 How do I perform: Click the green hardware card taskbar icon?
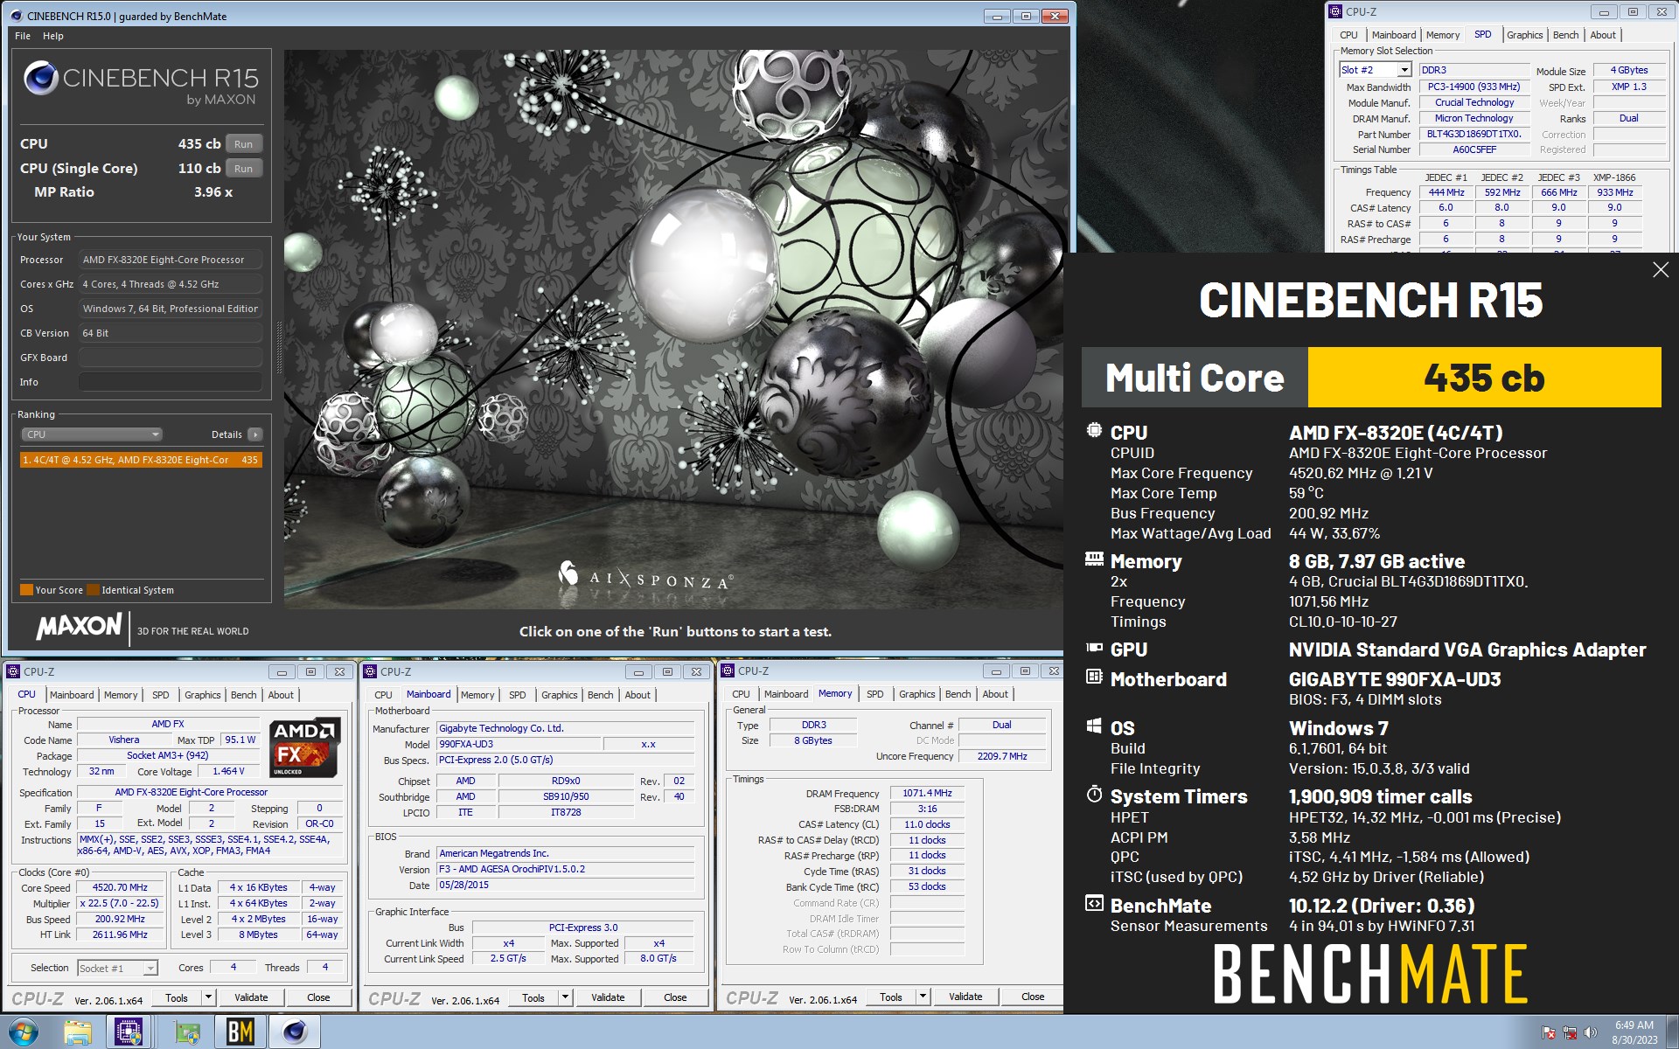(187, 1032)
